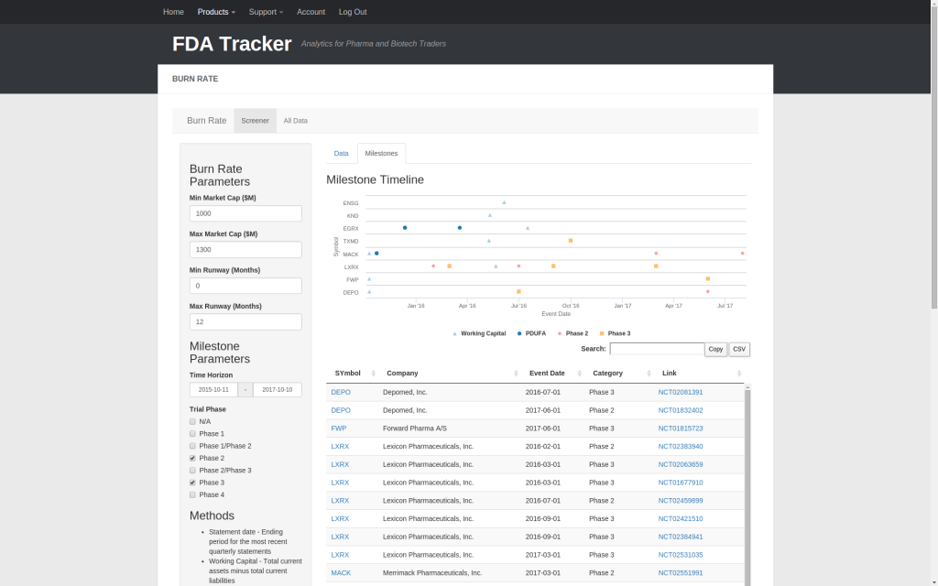Uncheck the Phase 3 trial phase checkbox
Viewport: 938px width, 586px height.
(x=192, y=483)
